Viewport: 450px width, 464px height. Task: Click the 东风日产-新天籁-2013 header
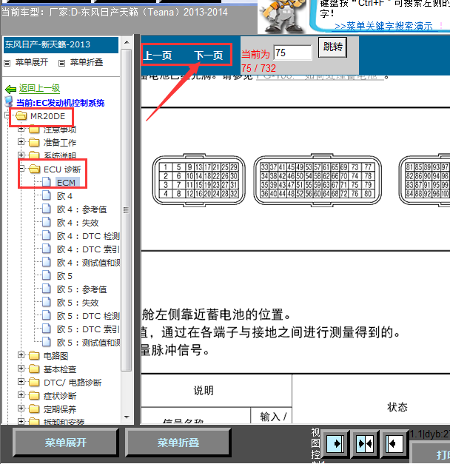click(61, 44)
